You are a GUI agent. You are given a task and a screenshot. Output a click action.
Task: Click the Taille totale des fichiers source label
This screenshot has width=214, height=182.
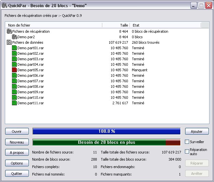click(x=125, y=152)
